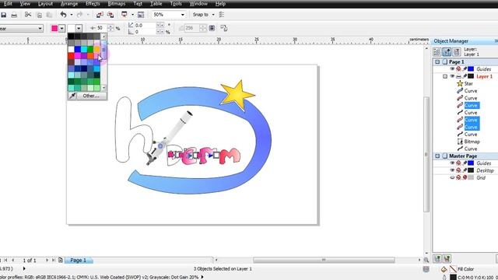498x280 pixels.
Task: Click the Fill Color bucket icon in status bar
Action: tap(444, 269)
